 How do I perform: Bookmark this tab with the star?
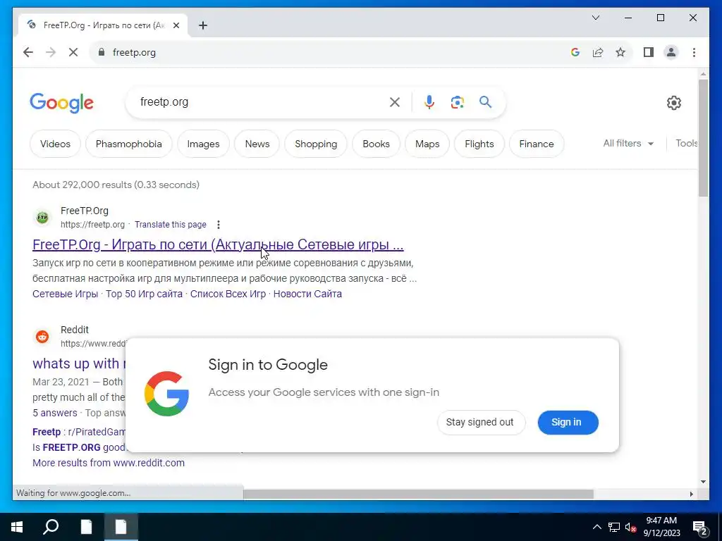620,52
